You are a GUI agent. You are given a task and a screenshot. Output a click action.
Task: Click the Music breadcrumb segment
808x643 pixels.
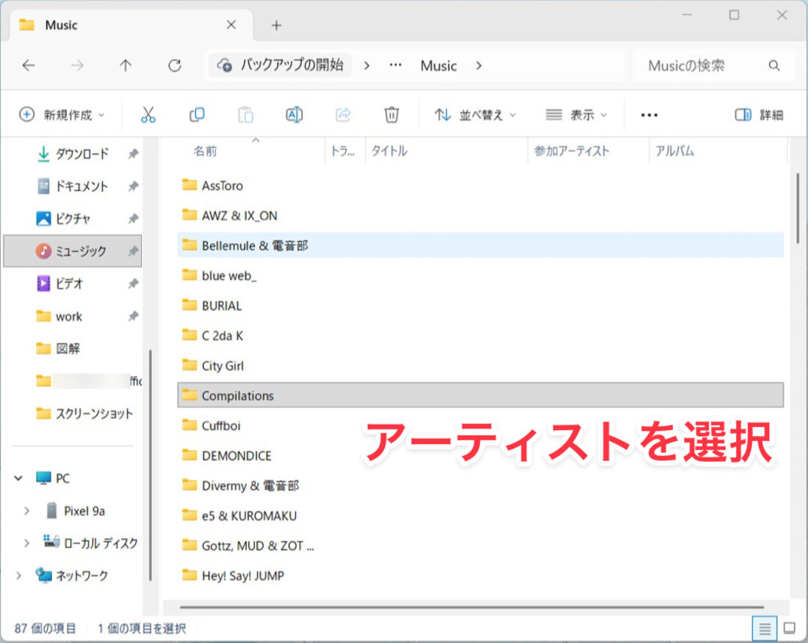tap(439, 66)
